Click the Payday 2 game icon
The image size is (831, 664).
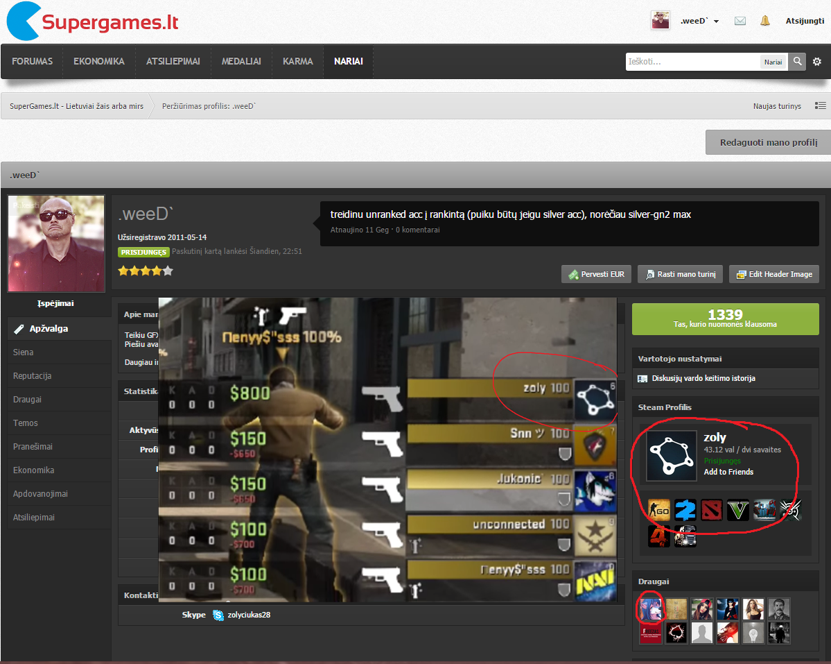coord(685,510)
